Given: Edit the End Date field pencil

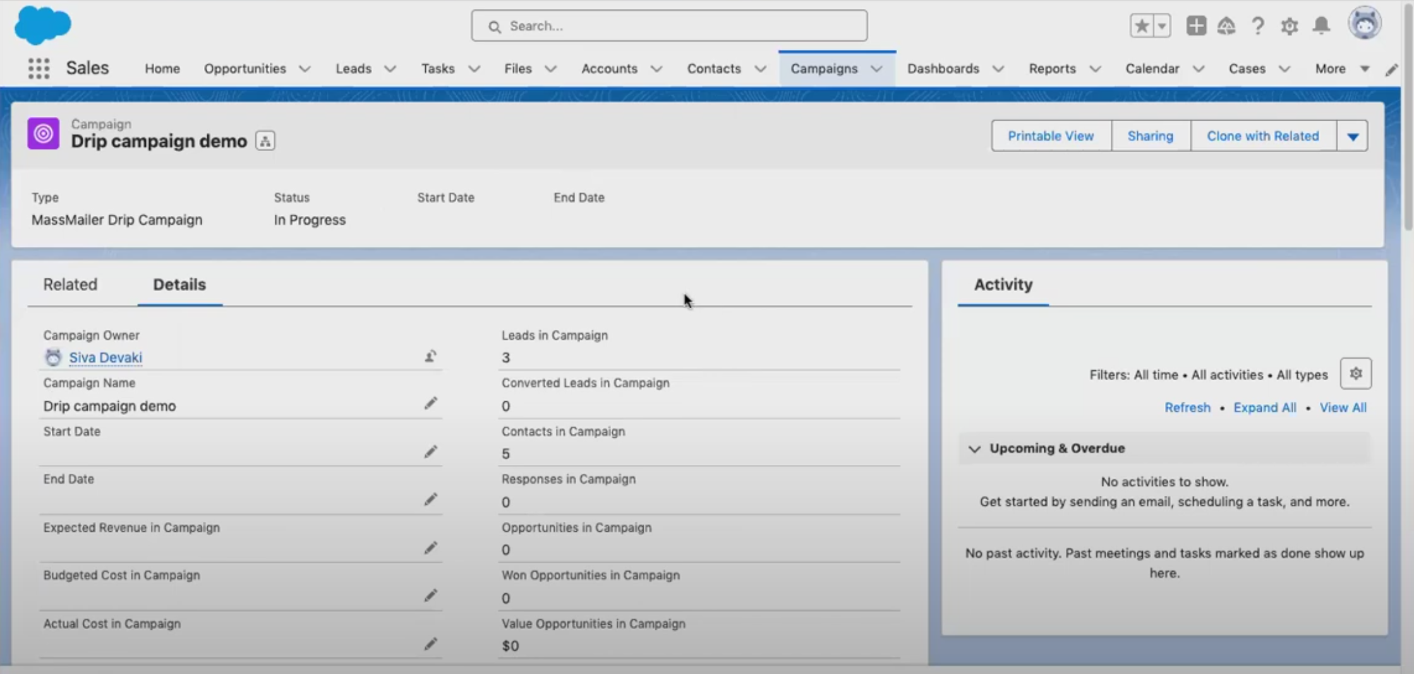Looking at the screenshot, I should tap(430, 500).
